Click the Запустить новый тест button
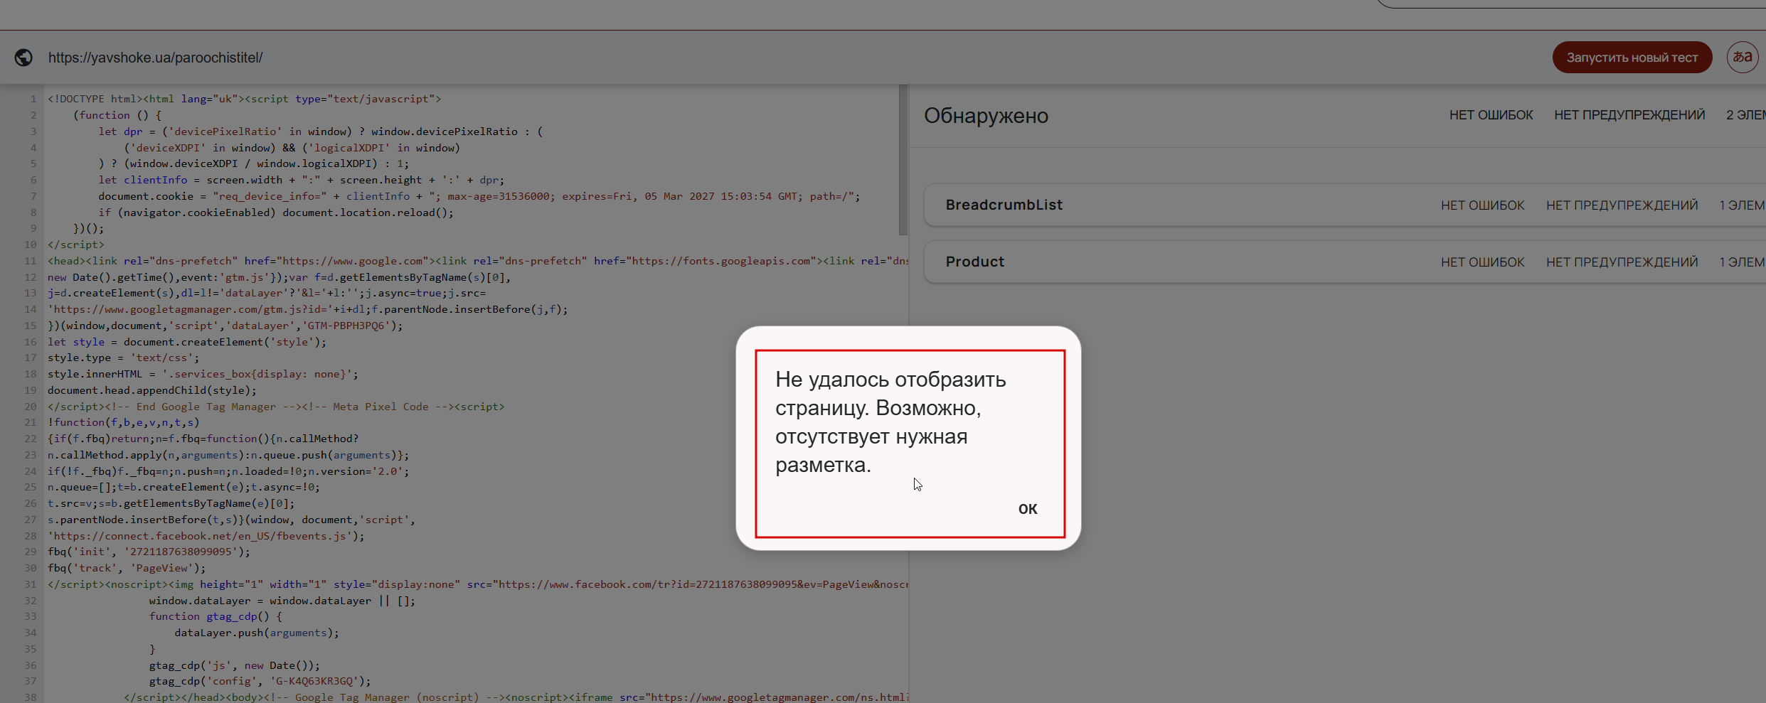 (x=1632, y=58)
